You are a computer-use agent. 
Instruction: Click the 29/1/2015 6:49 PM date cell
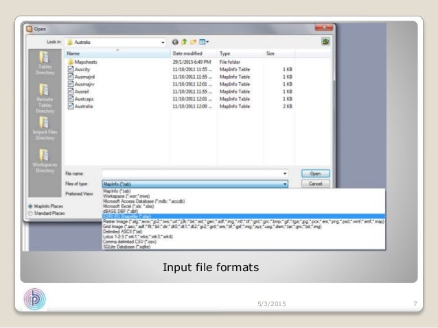pos(192,62)
